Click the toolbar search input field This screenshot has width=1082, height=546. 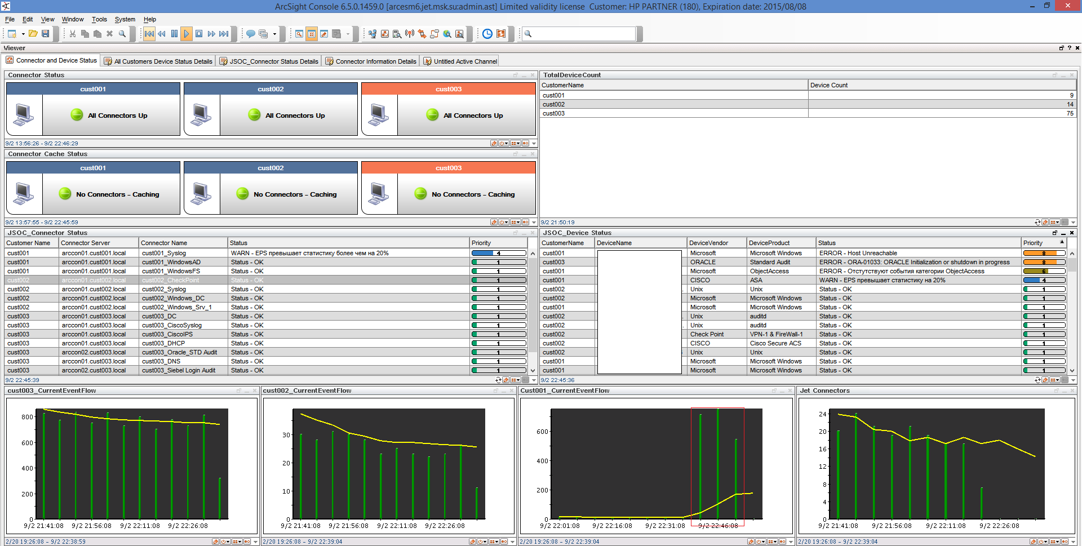[584, 34]
